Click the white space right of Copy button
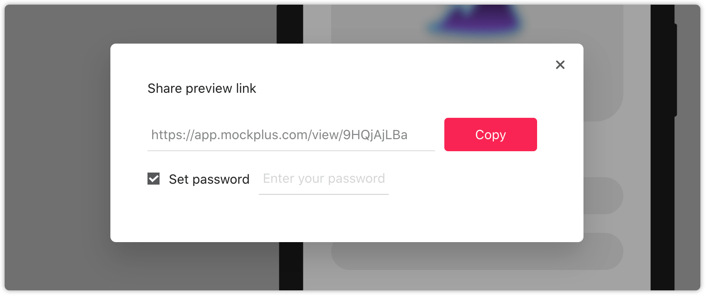 pos(560,135)
